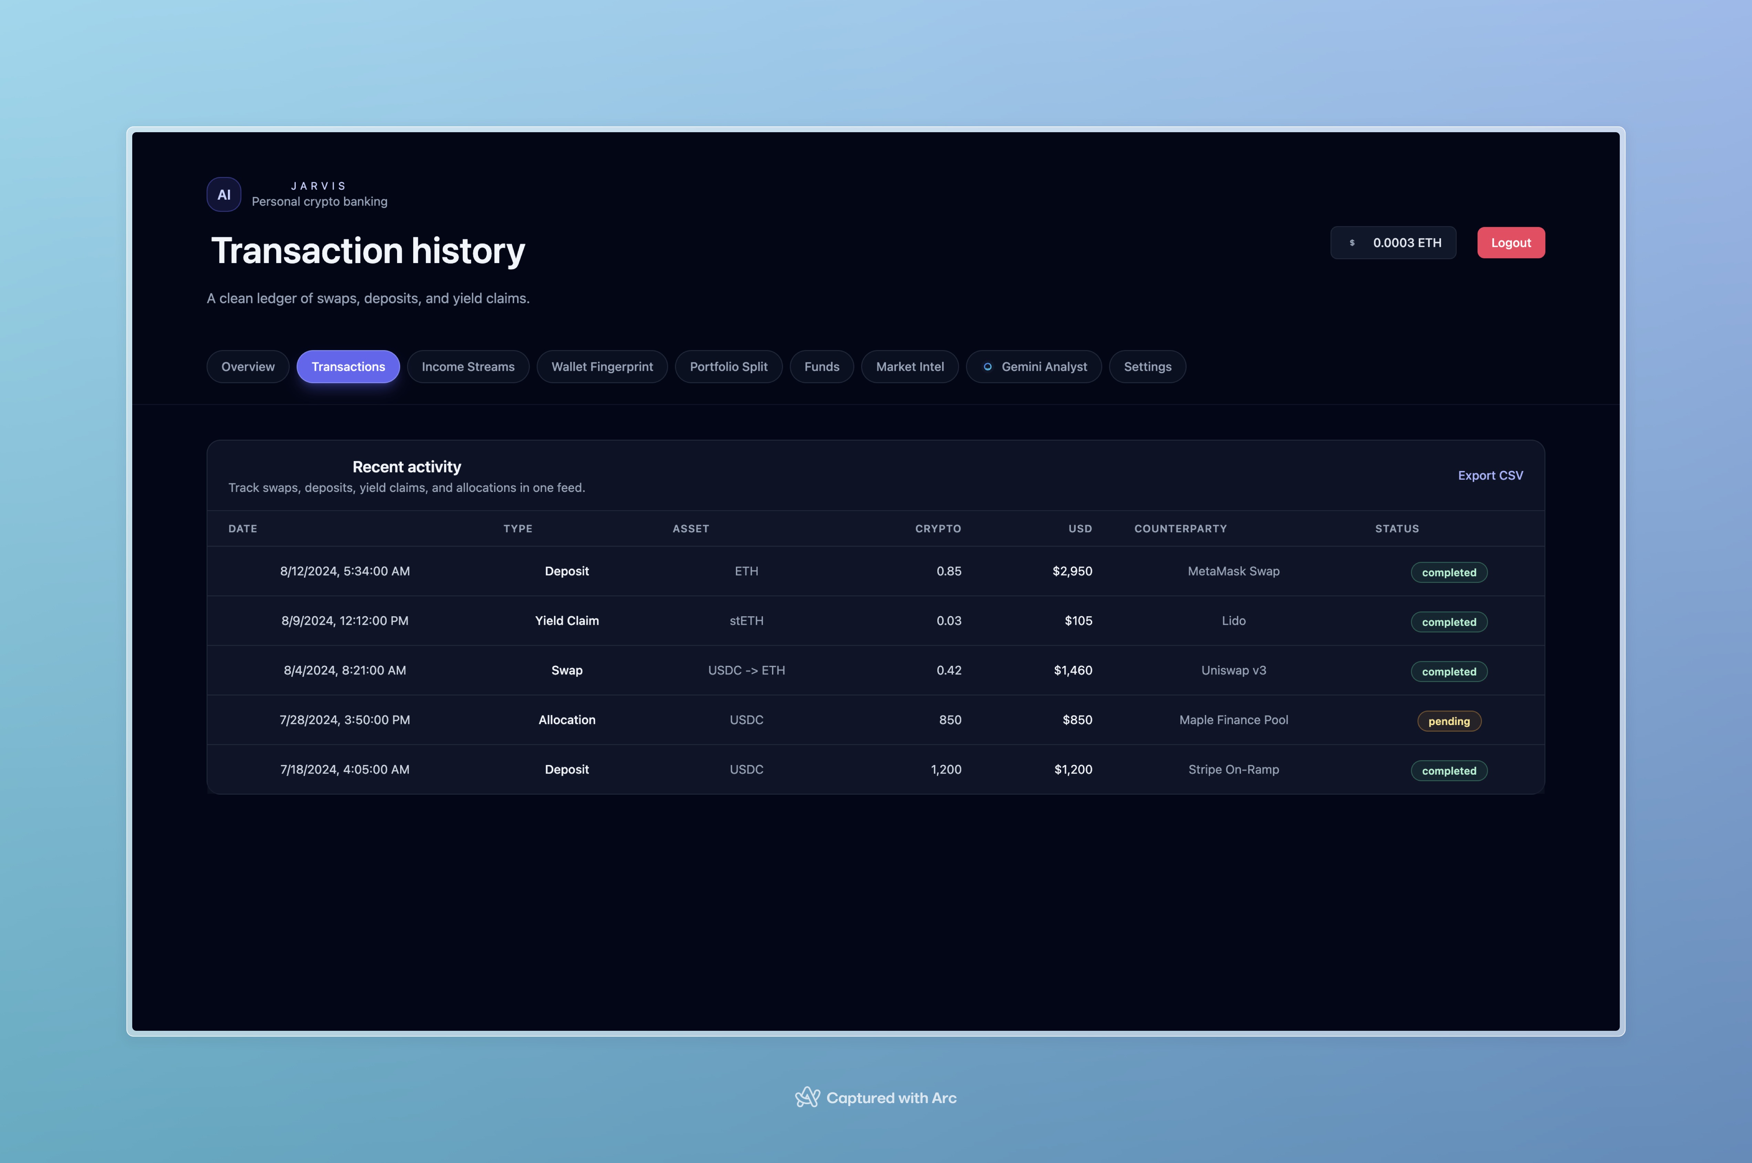The image size is (1752, 1163).
Task: Click the Arc logo at bottom
Action: point(807,1097)
